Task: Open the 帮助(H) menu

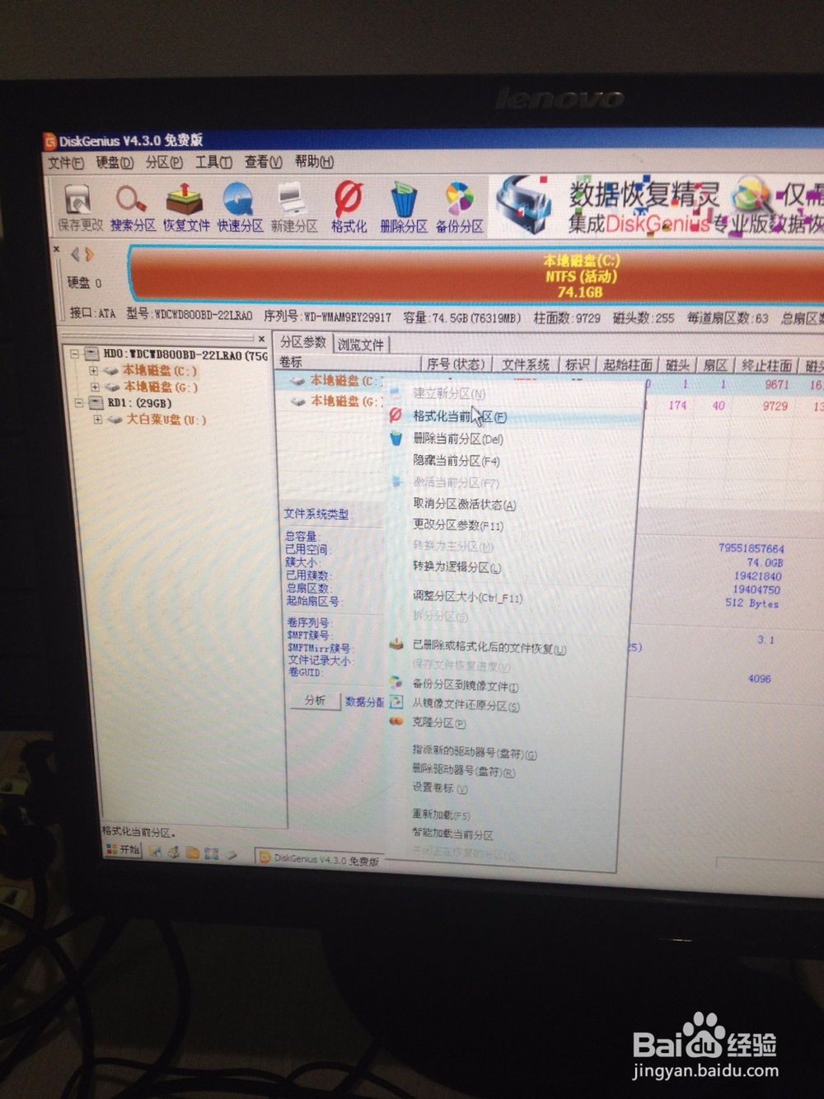Action: [x=314, y=162]
